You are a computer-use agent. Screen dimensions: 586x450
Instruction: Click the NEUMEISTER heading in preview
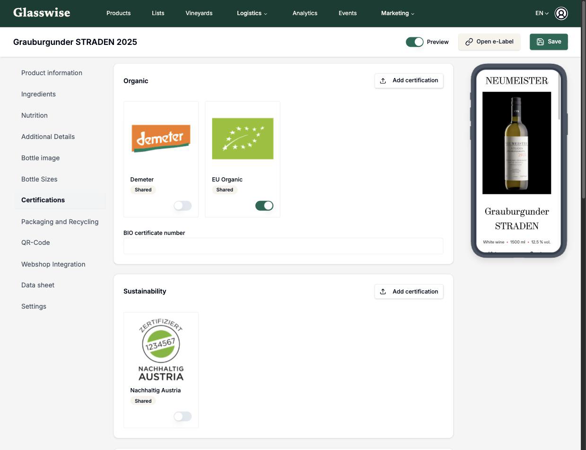point(516,81)
